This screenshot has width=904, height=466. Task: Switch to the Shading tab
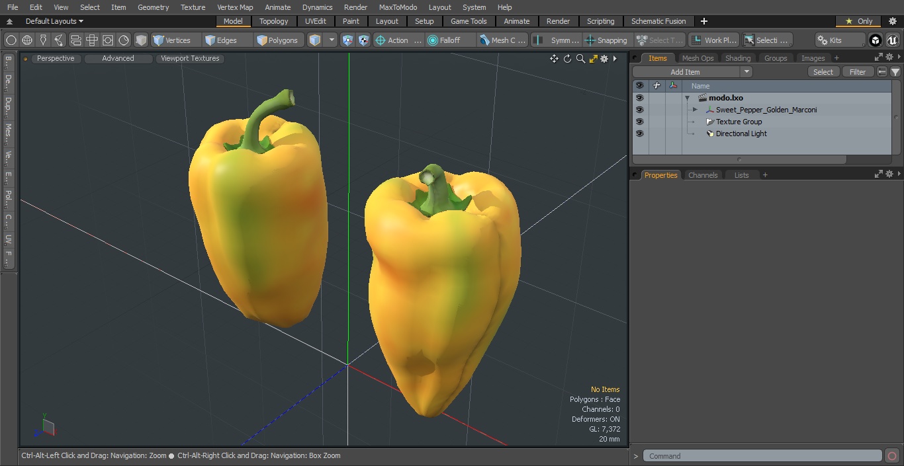tap(738, 58)
